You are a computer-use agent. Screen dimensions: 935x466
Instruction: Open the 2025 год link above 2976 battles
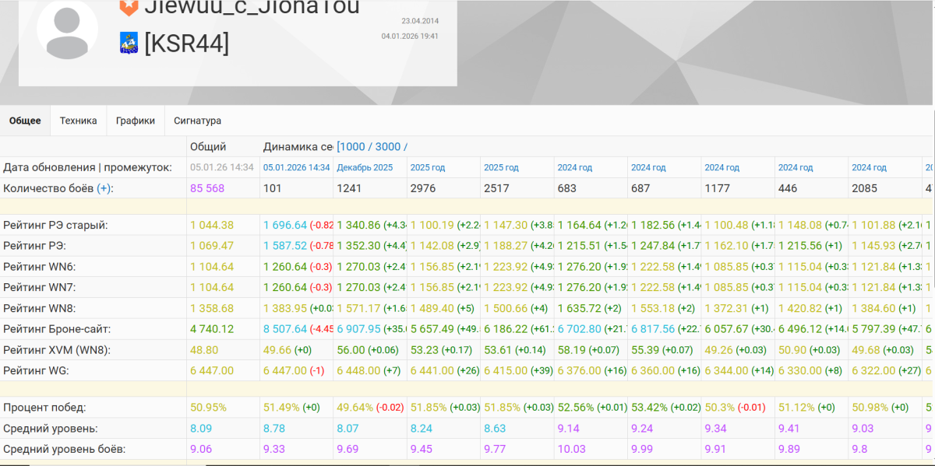[x=428, y=167]
